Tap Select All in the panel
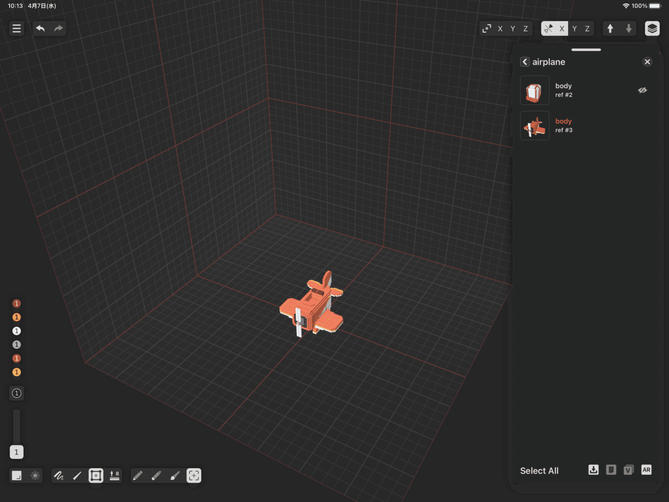 click(x=539, y=471)
